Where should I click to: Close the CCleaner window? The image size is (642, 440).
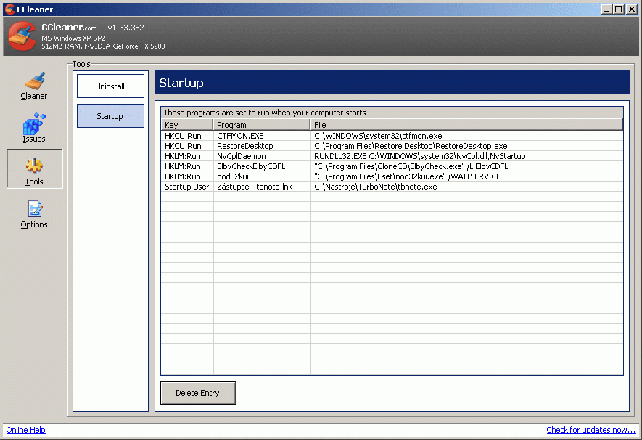(x=632, y=9)
